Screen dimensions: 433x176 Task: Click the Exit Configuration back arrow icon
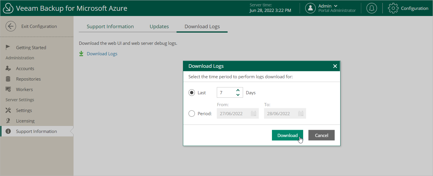tap(11, 26)
